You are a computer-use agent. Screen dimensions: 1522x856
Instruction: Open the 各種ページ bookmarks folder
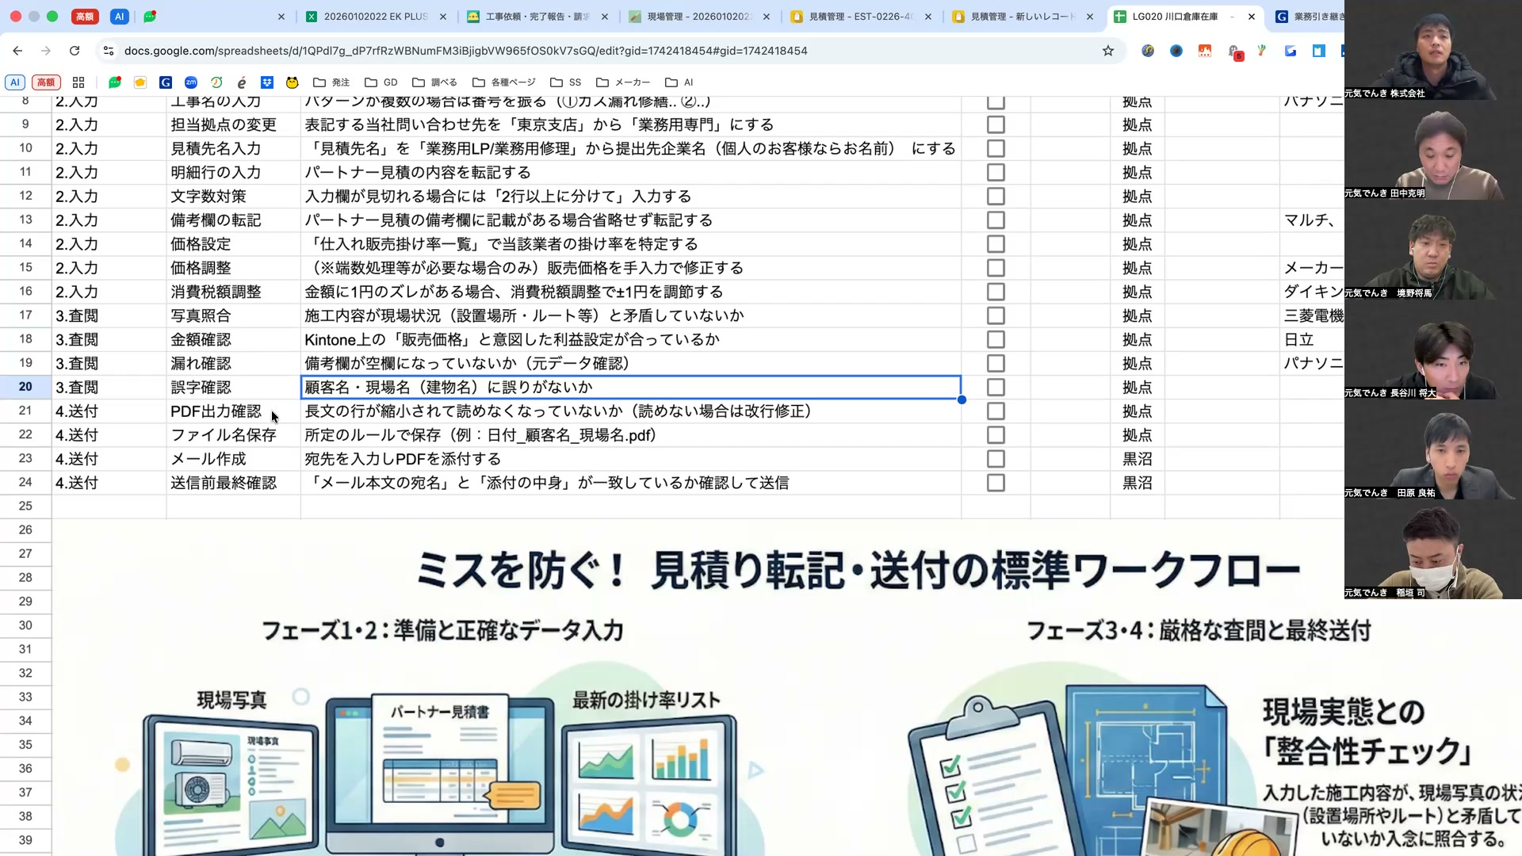point(504,82)
